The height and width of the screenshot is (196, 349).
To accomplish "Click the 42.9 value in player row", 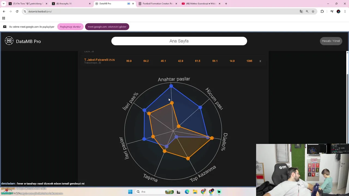I will tap(180, 61).
